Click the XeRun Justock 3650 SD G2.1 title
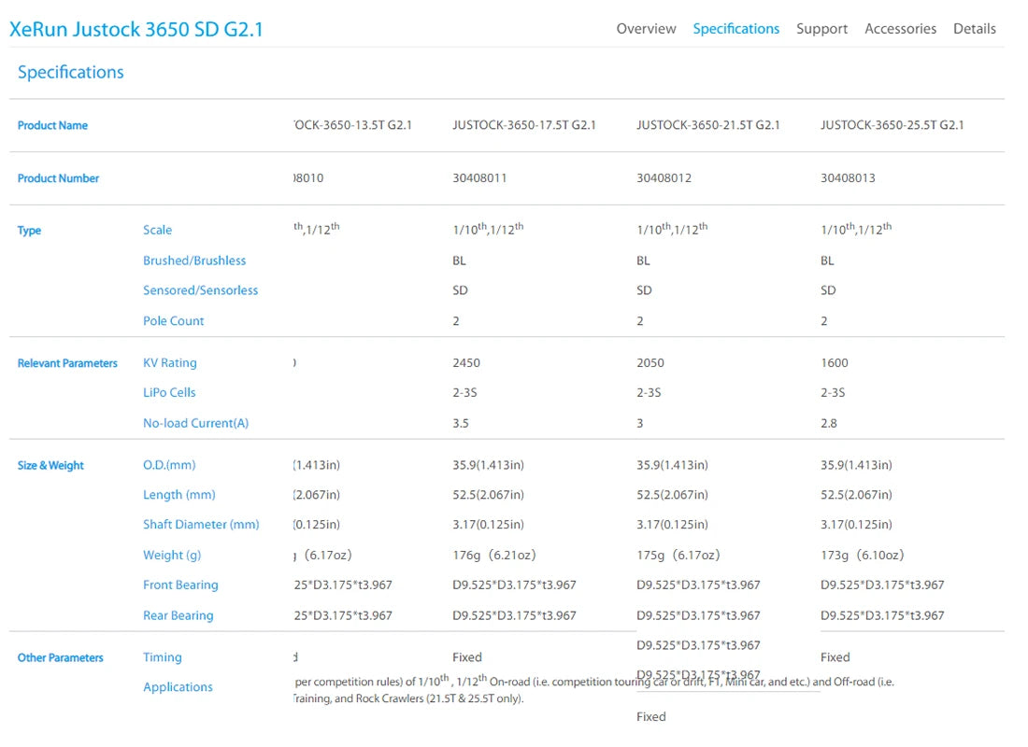Screen dimensions: 1028x747 click(136, 29)
